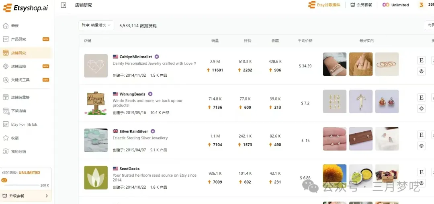Click the WarungBeads signpost logo thumbnail
Screen dimensions: 434x204
[96, 103]
